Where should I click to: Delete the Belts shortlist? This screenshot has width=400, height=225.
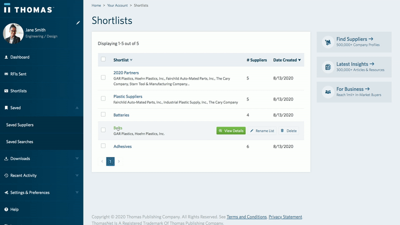coord(288,130)
